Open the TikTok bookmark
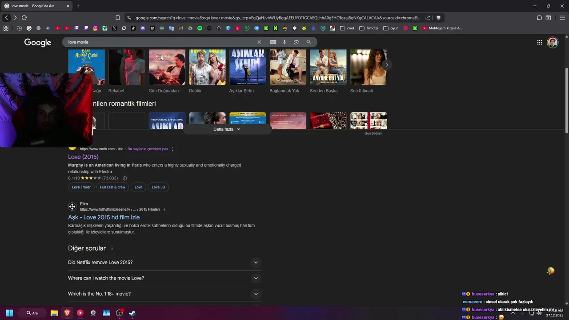This screenshot has width=569, height=320. pyautogui.click(x=133, y=28)
